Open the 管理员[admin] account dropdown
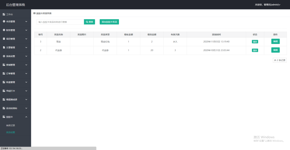 point(268,5)
